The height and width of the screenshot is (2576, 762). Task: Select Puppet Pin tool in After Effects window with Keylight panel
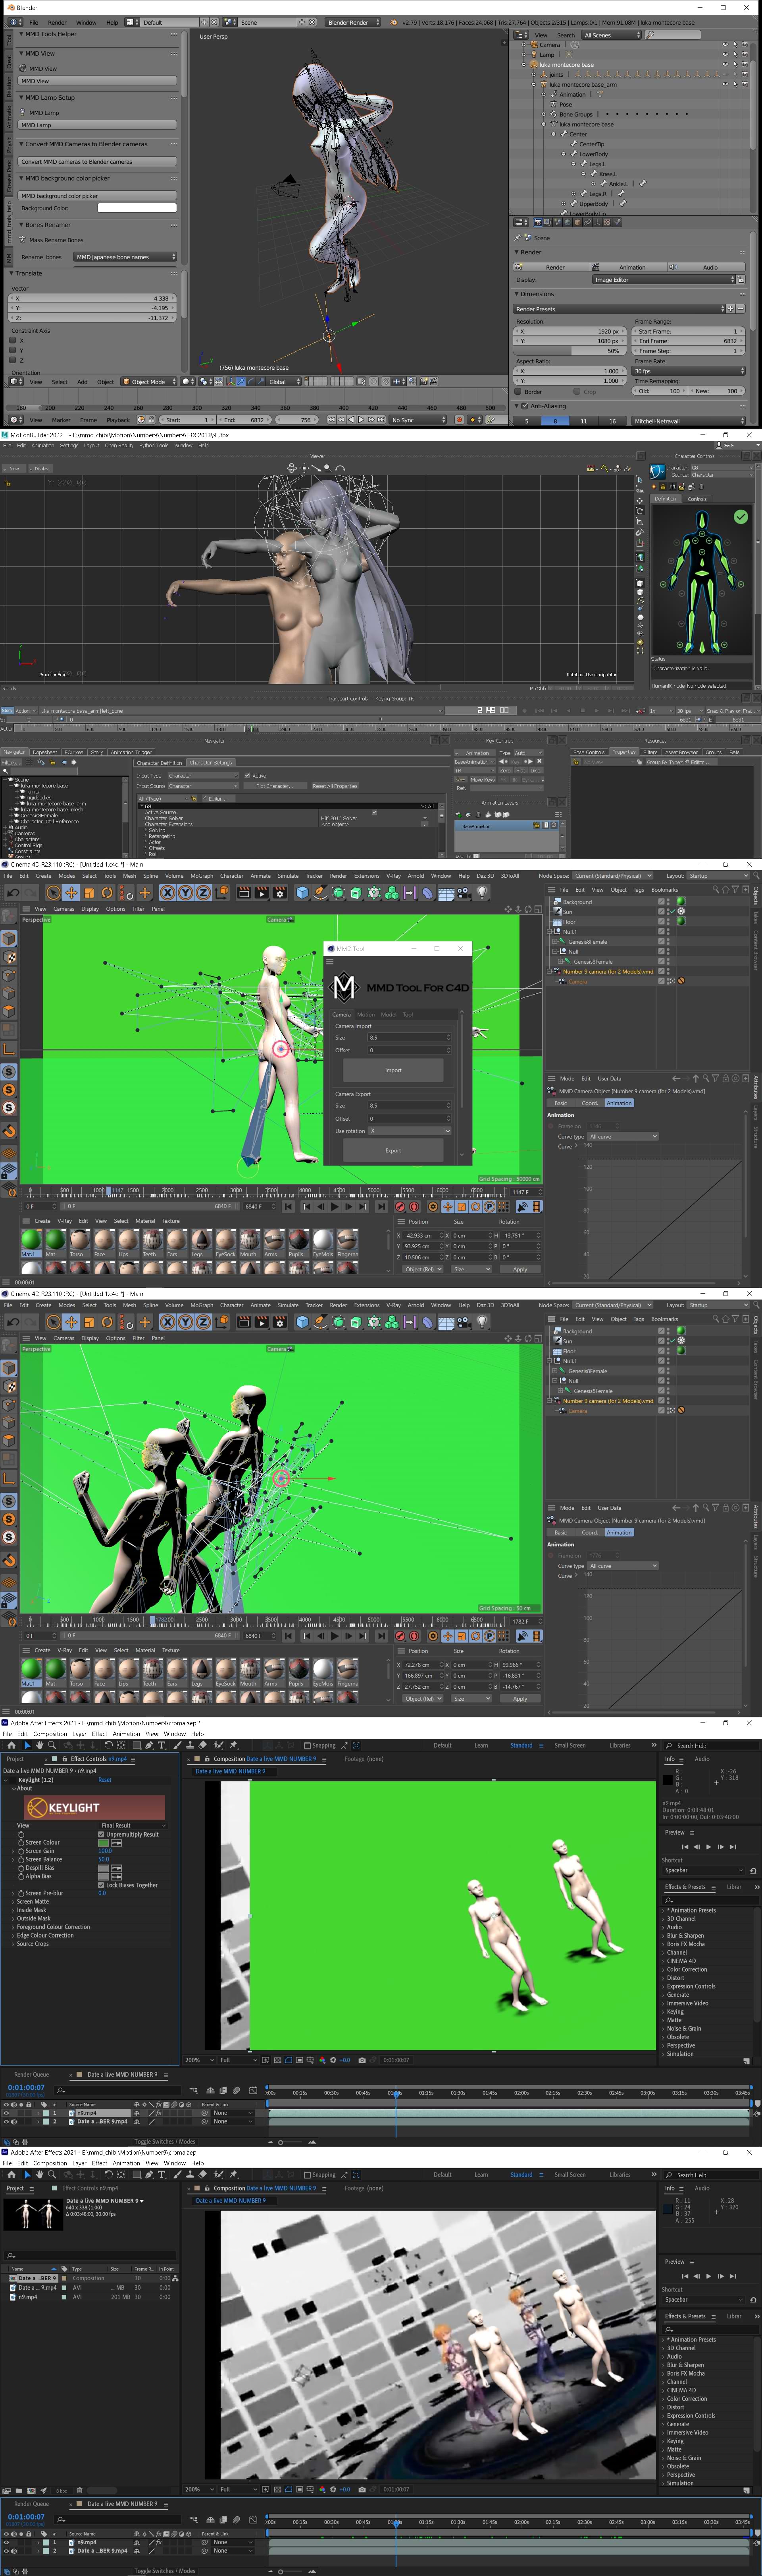[232, 1745]
